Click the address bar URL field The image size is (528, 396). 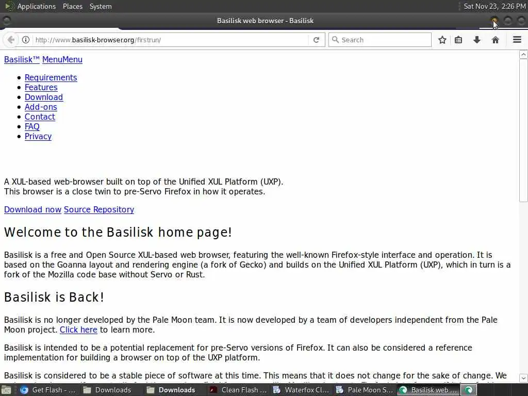click(x=170, y=40)
